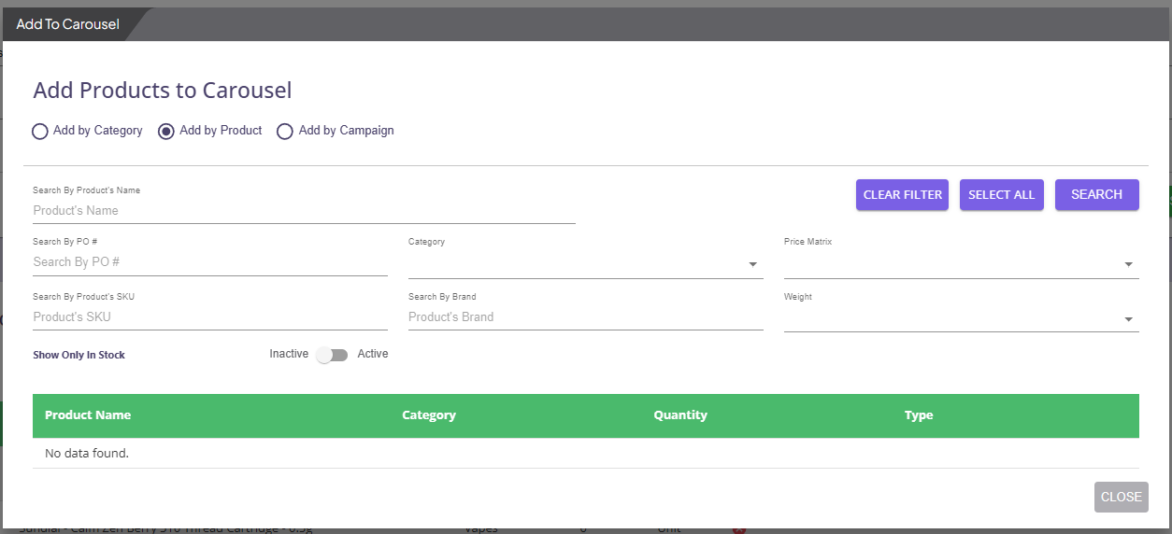Focus the Product's Name search field
The image size is (1172, 534).
[304, 211]
